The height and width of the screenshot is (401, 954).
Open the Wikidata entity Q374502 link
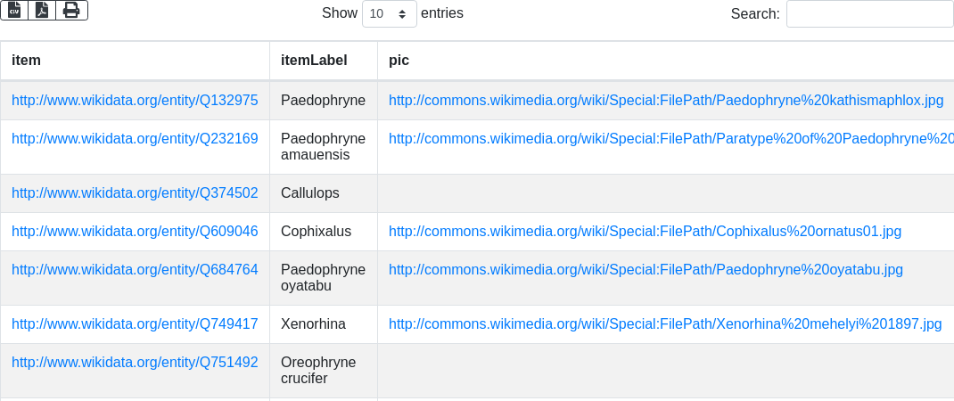(x=135, y=193)
